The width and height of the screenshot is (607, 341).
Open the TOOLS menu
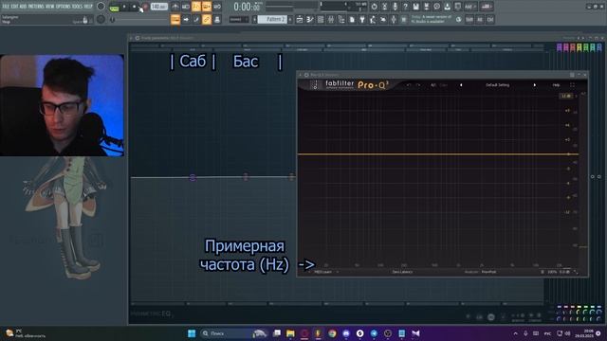tap(78, 7)
